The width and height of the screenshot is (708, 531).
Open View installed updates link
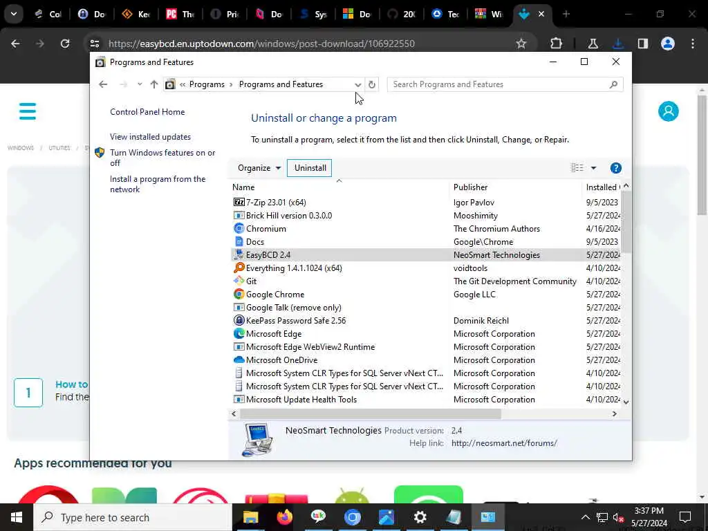tap(150, 137)
